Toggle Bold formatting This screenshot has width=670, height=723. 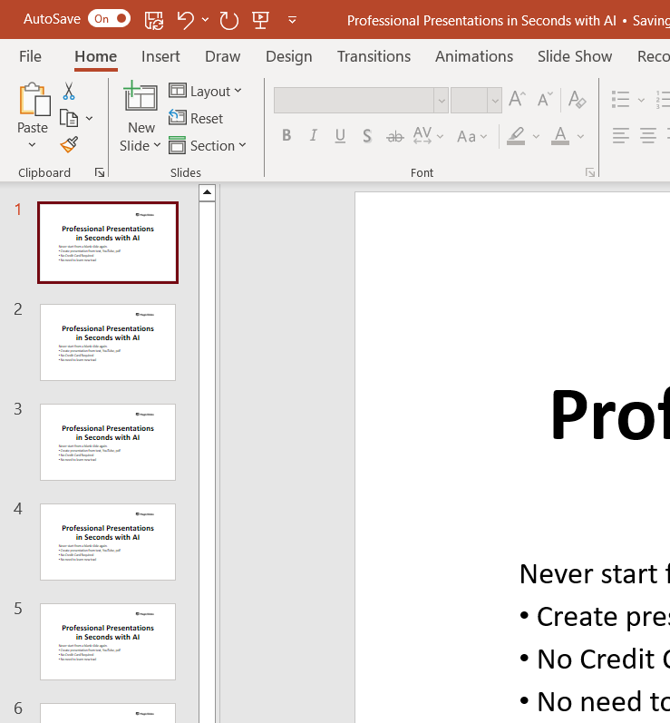(286, 136)
